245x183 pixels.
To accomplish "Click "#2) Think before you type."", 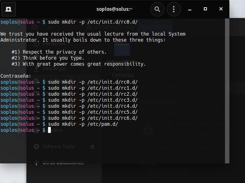I will (48, 58).
